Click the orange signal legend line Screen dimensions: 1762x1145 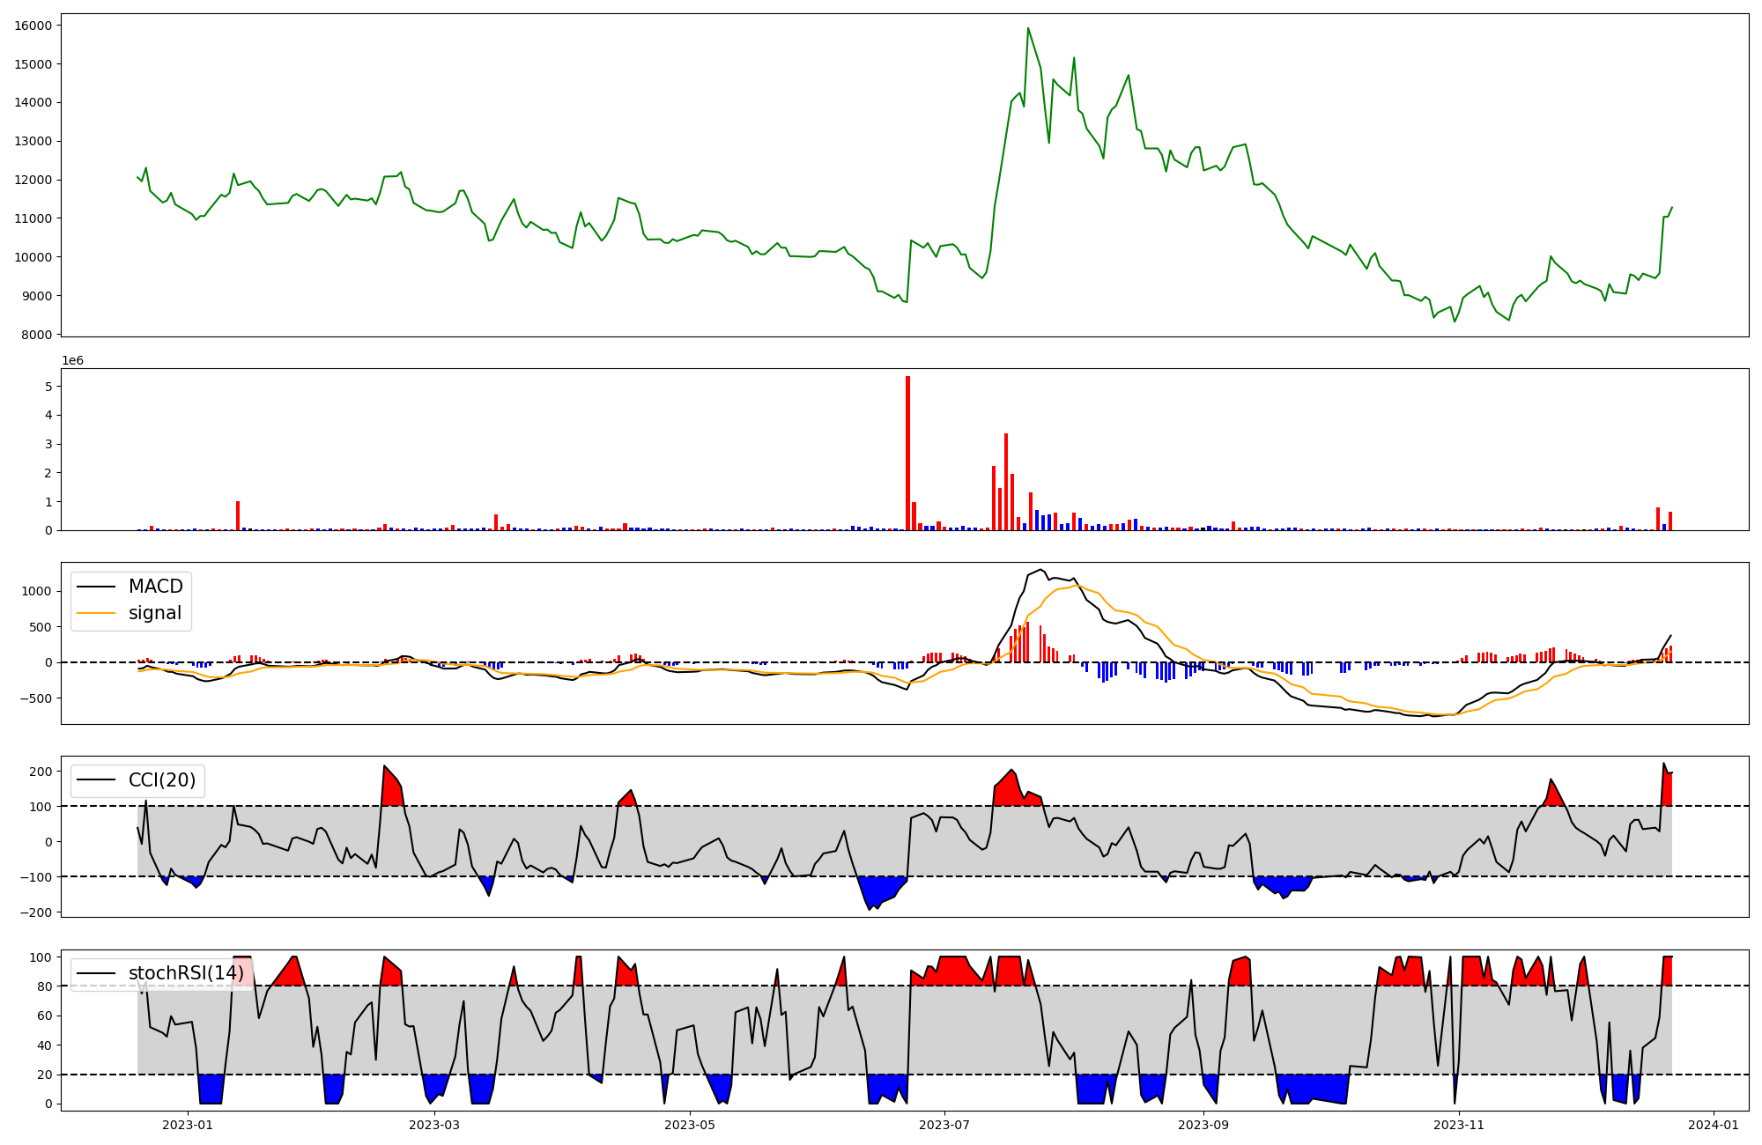coord(96,613)
